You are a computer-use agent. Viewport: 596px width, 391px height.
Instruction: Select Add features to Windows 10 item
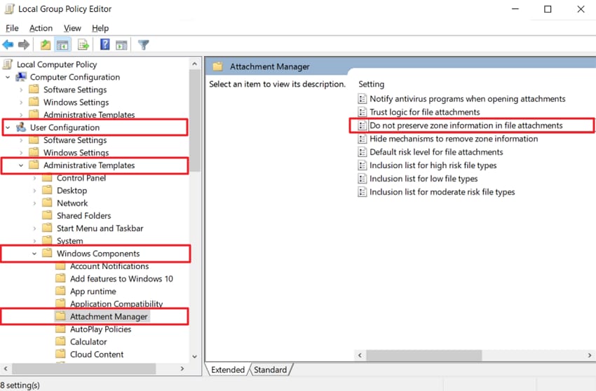pos(121,279)
